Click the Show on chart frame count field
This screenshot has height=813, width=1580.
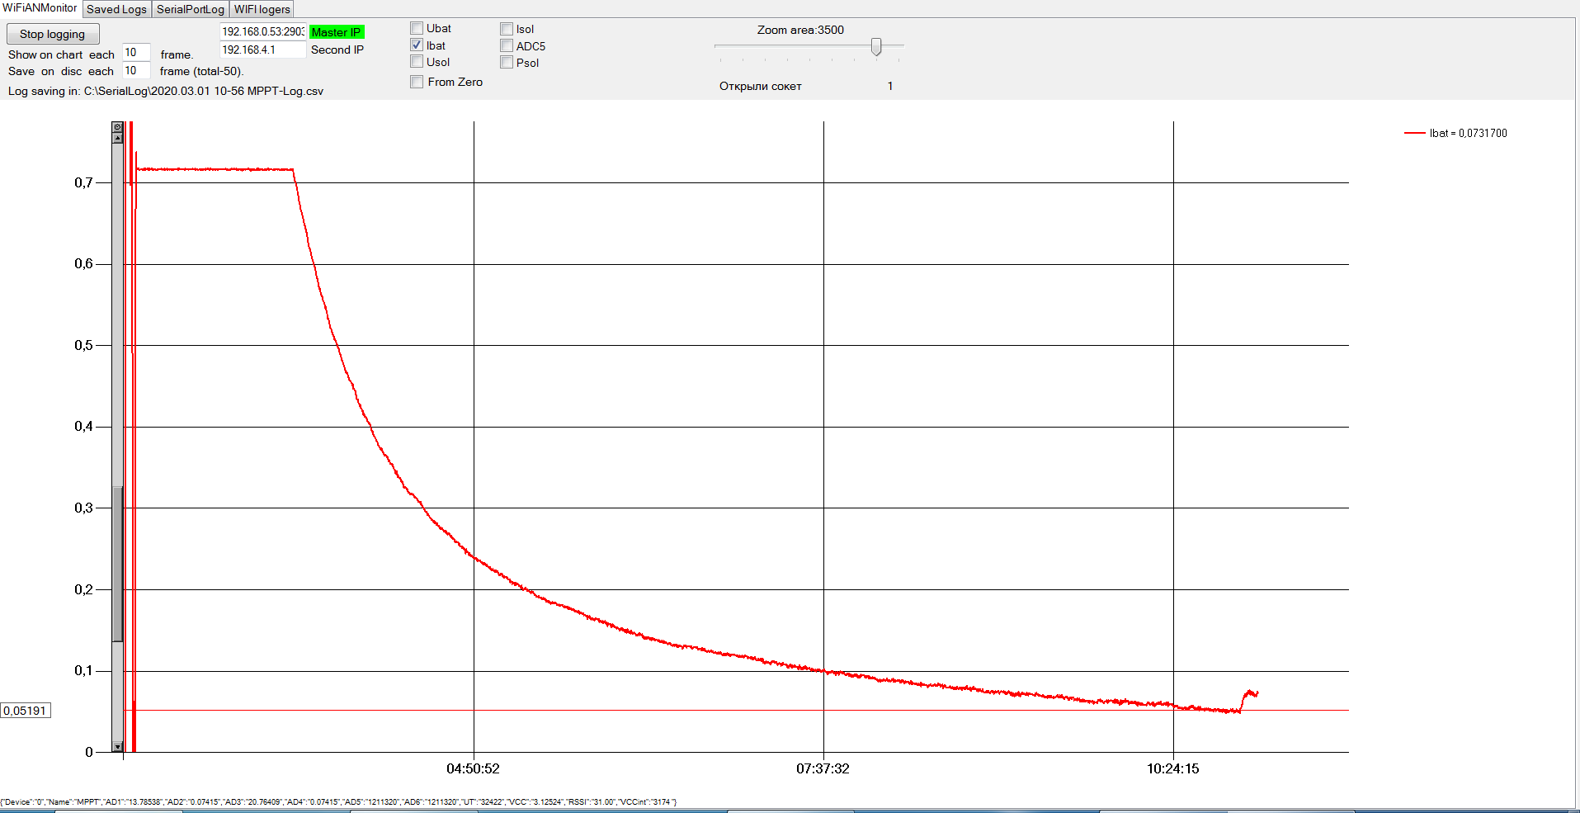point(135,53)
